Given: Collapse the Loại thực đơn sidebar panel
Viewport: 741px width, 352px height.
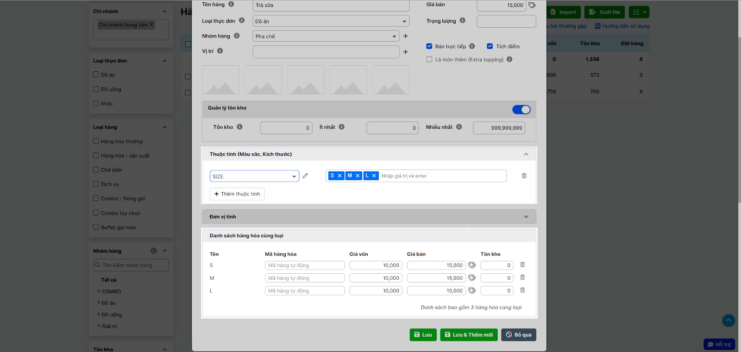Looking at the screenshot, I should pyautogui.click(x=164, y=61).
